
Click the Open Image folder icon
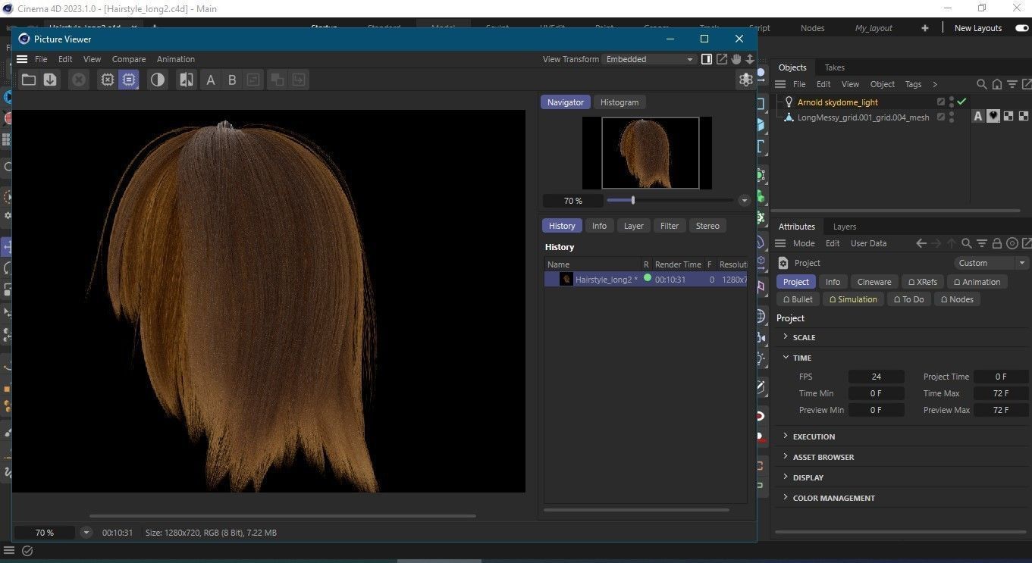pos(29,80)
